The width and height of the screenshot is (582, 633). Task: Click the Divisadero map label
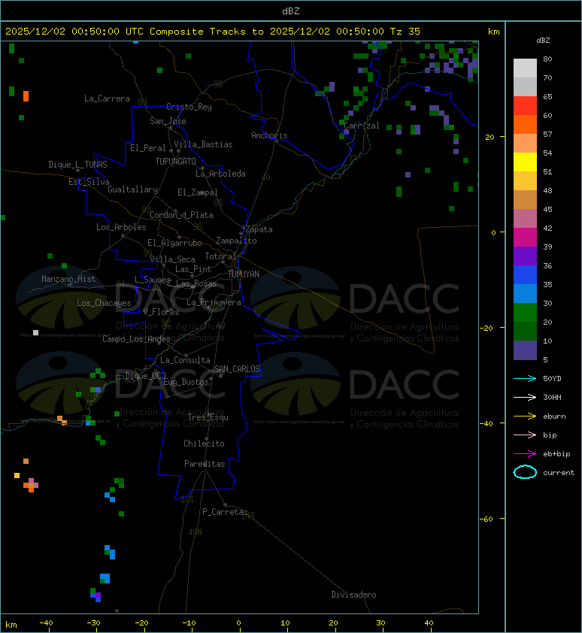tap(353, 595)
